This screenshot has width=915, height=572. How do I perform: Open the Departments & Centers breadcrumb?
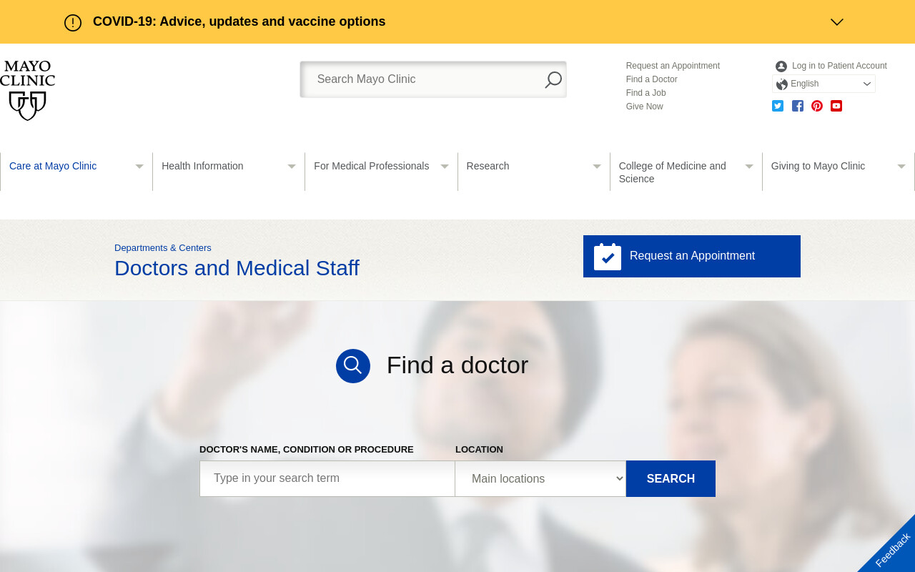[163, 248]
